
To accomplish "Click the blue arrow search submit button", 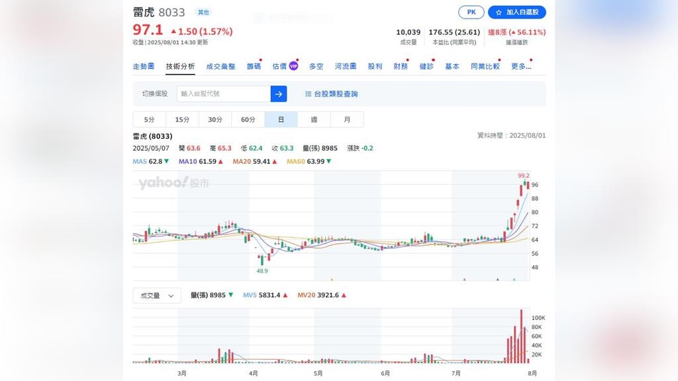I will coord(279,94).
